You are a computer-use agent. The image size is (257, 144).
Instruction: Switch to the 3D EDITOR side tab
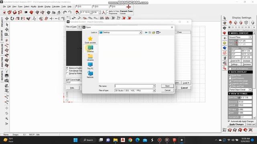2,36
